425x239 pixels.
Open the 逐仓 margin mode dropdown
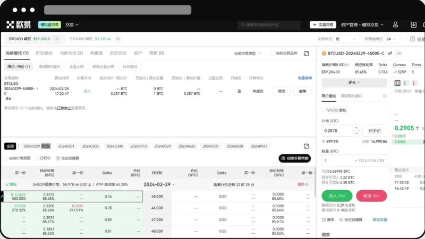(x=354, y=83)
